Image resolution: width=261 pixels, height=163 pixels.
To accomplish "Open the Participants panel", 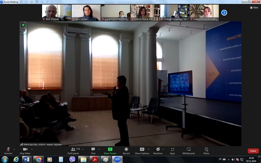I will click(x=73, y=151).
